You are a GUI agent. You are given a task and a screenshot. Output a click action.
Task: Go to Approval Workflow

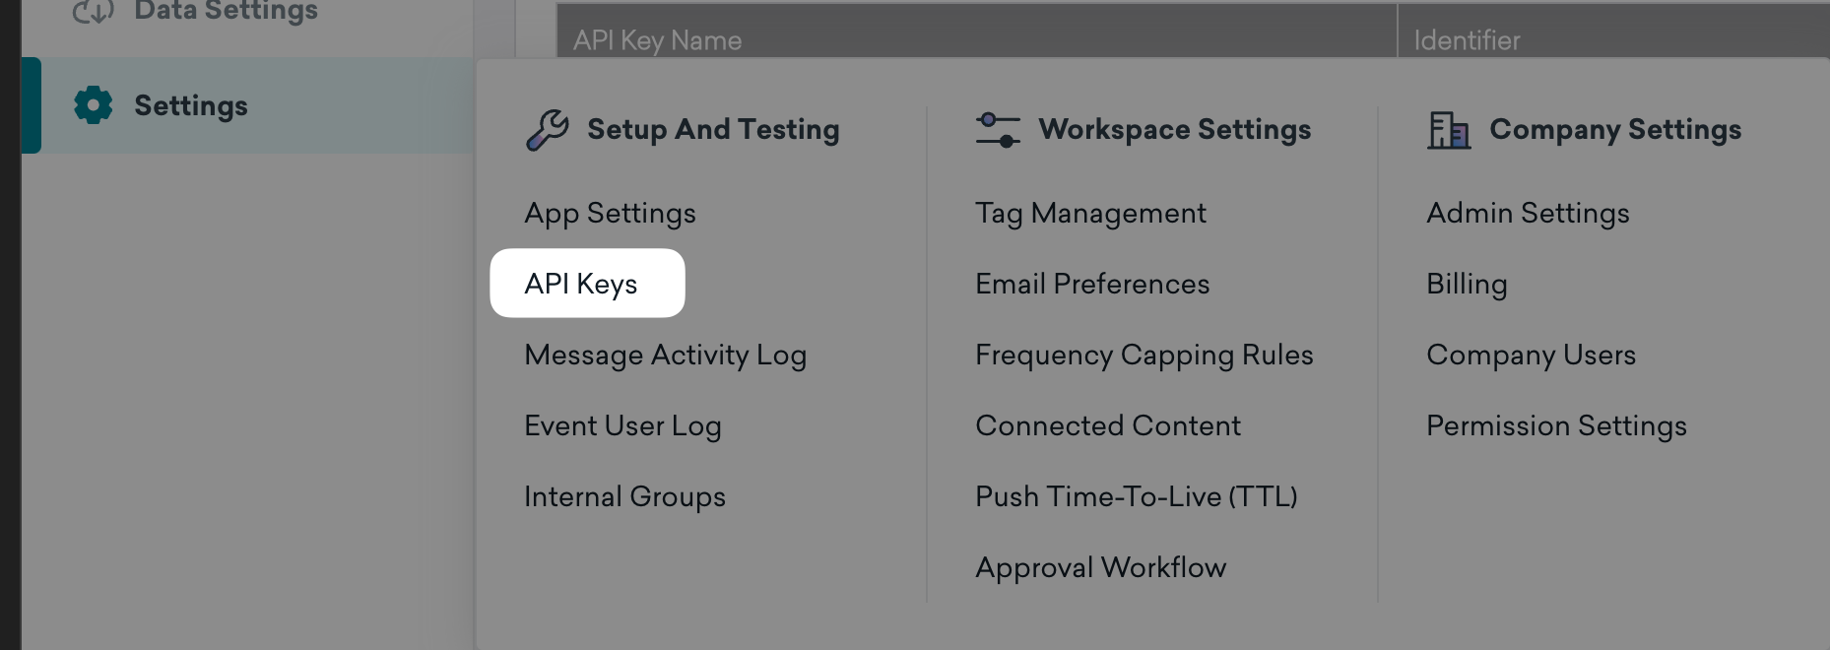(x=1100, y=568)
